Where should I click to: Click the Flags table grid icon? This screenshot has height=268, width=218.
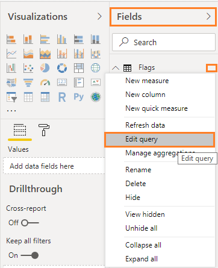pos(127,68)
